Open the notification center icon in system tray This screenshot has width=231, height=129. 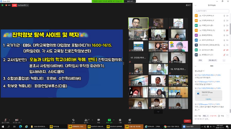[x=227, y=127]
